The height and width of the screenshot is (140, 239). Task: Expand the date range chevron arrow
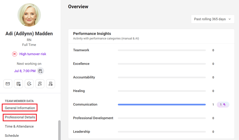coord(230,19)
